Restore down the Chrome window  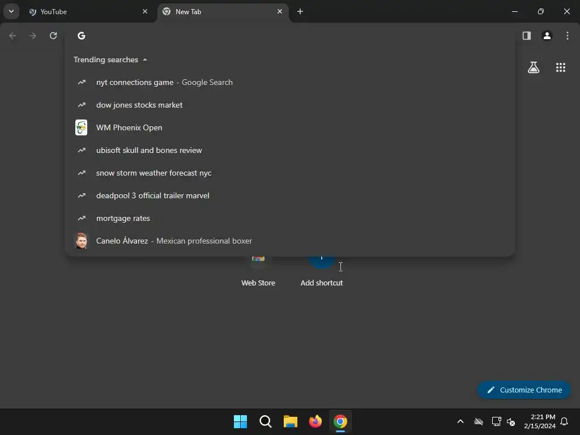(541, 11)
